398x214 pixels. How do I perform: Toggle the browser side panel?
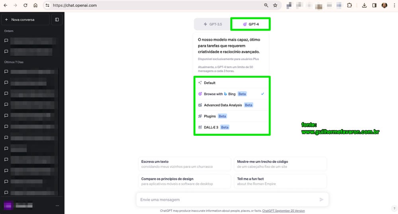pos(374,5)
